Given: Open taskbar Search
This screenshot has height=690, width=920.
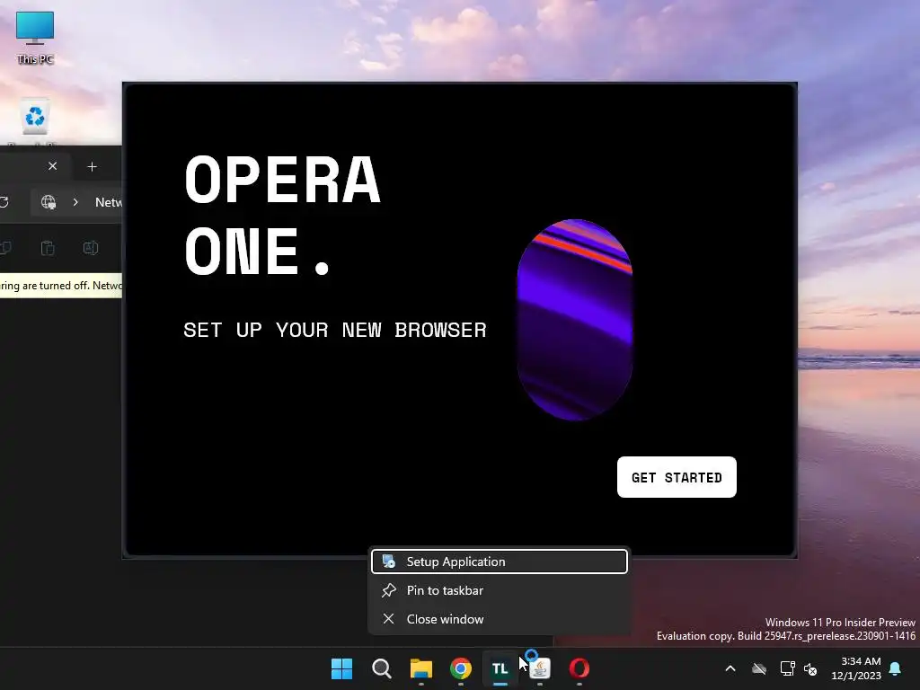Looking at the screenshot, I should (381, 668).
